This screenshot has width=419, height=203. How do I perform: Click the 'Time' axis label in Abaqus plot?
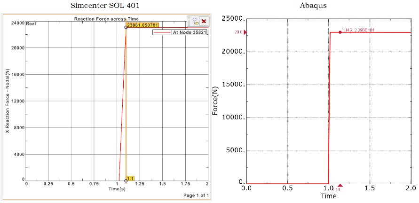[329, 196]
